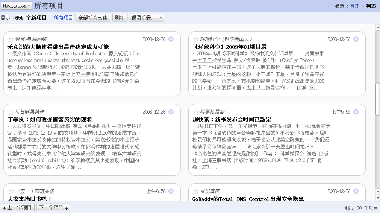
Task: Click feed name 环球科学 (科学美国人)
Action: click(226, 39)
